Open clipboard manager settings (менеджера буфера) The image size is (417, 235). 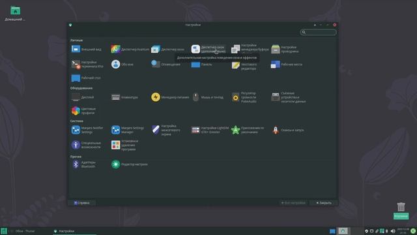[250, 49]
